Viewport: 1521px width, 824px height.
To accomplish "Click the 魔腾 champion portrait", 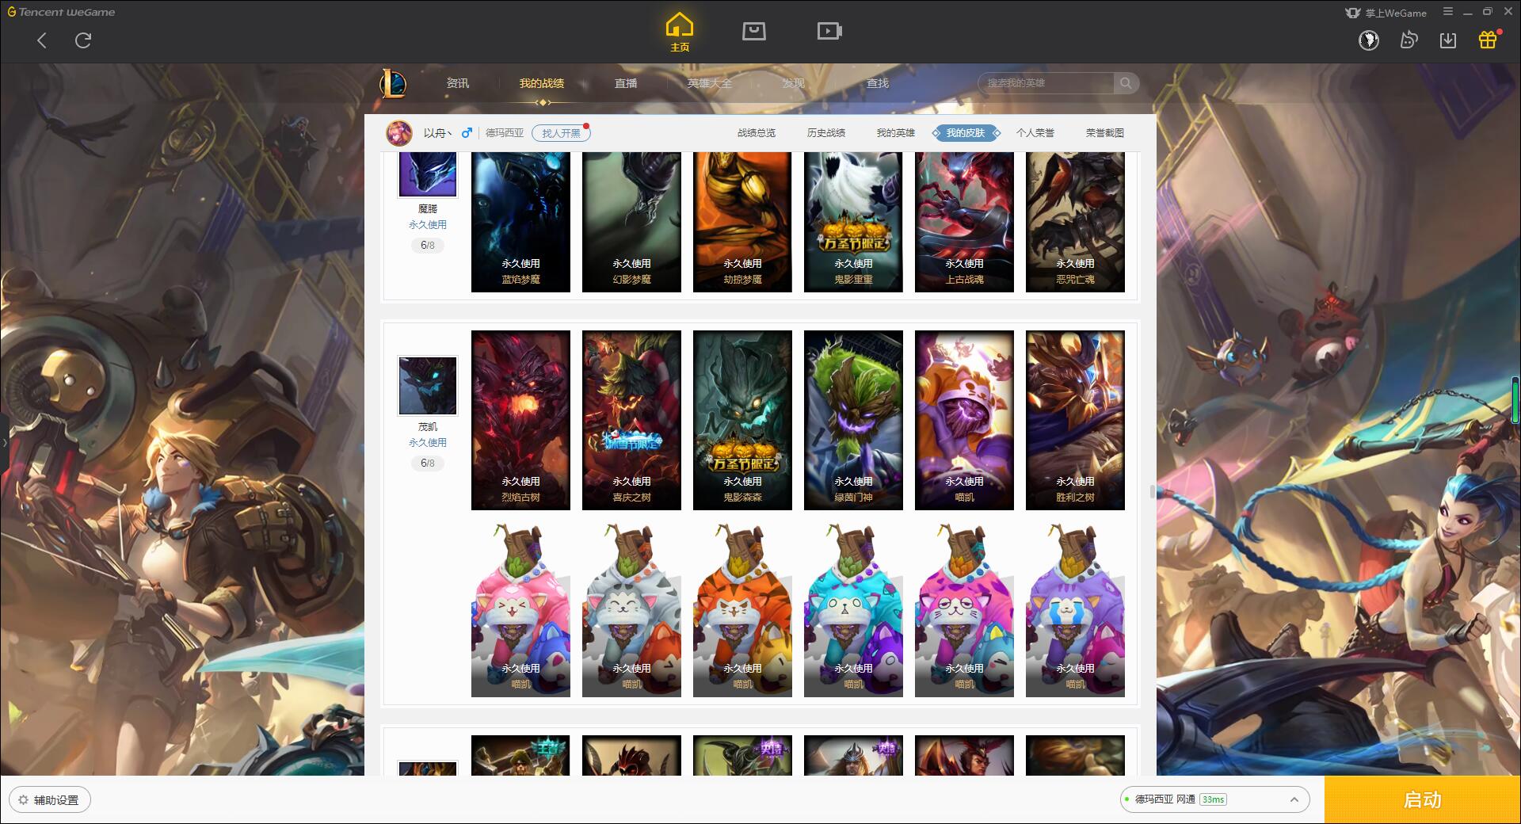I will pyautogui.click(x=428, y=174).
